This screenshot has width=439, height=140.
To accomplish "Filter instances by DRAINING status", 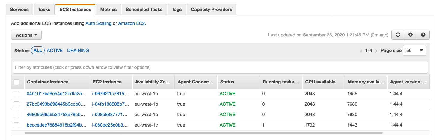I will point(78,51).
